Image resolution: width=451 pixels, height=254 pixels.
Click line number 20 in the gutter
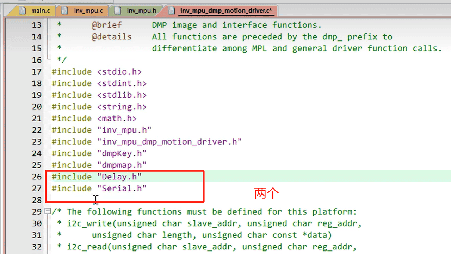point(37,107)
